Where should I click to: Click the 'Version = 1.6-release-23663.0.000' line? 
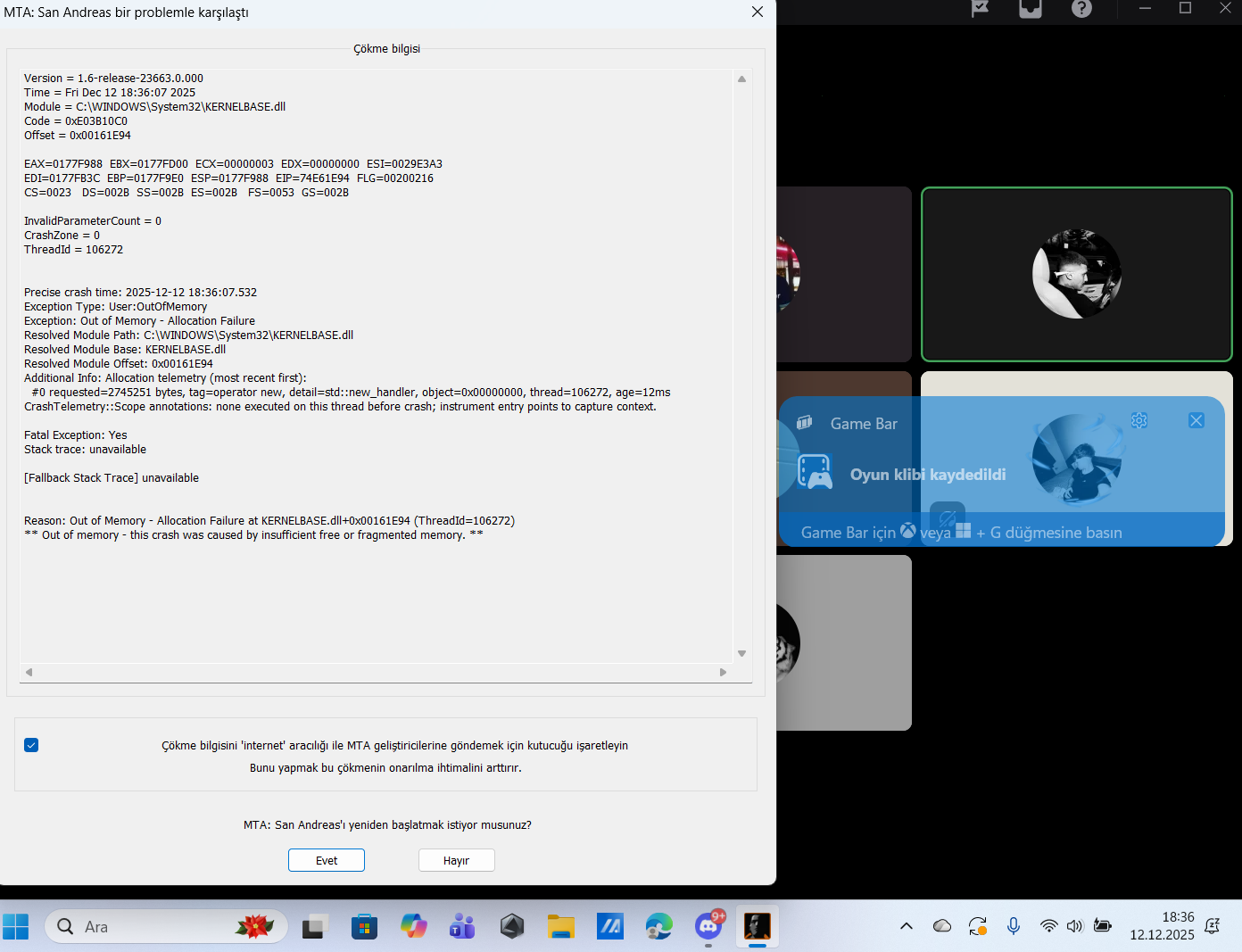pyautogui.click(x=113, y=79)
